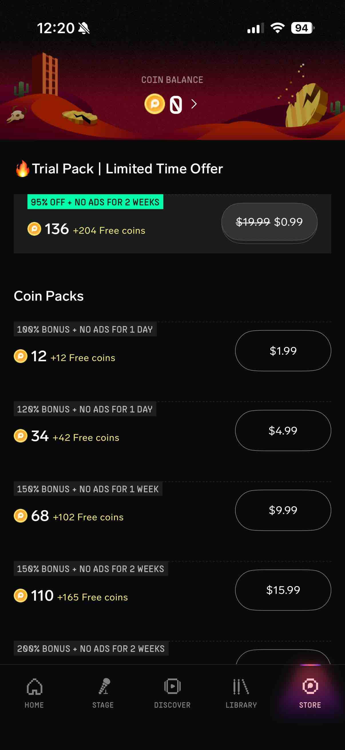
Task: Purchase 34 coin pack for $4.99
Action: [283, 430]
